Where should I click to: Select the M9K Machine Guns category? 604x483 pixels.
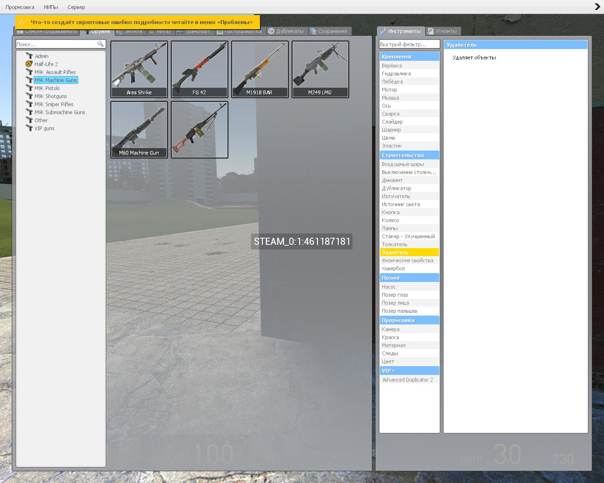[56, 80]
